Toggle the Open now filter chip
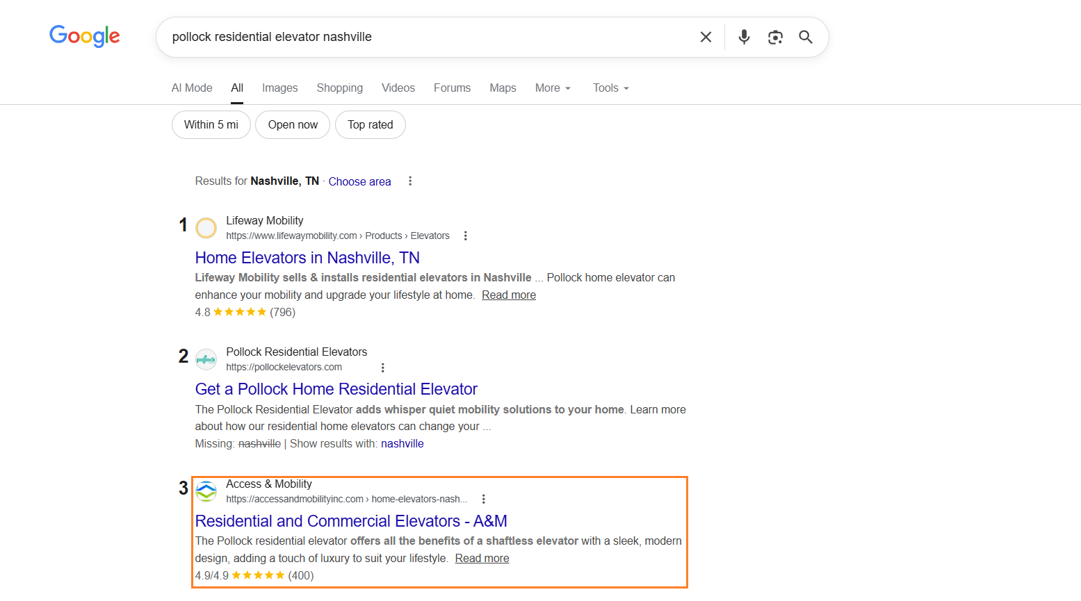 point(293,125)
